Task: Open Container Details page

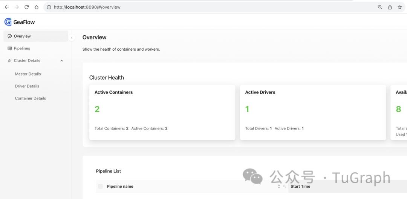Action: point(31,98)
